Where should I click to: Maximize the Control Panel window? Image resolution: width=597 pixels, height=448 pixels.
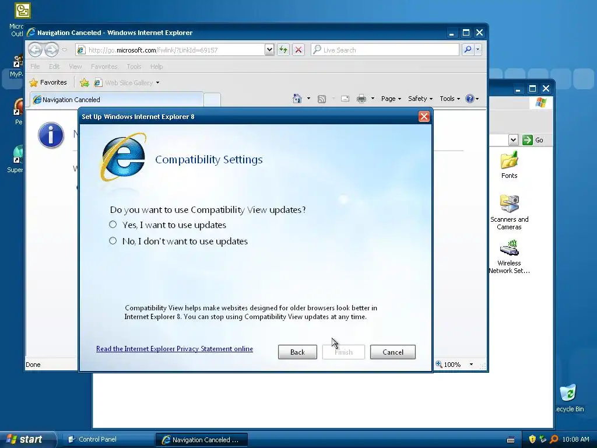(x=532, y=89)
